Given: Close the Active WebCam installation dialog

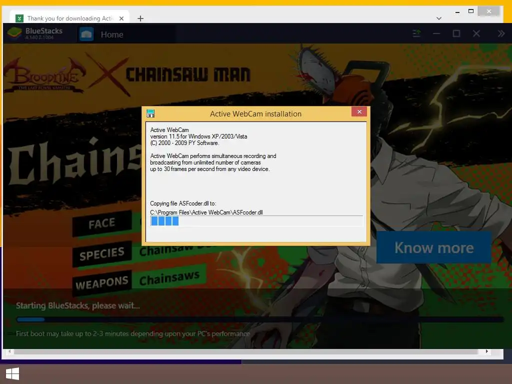Looking at the screenshot, I should click(x=359, y=111).
